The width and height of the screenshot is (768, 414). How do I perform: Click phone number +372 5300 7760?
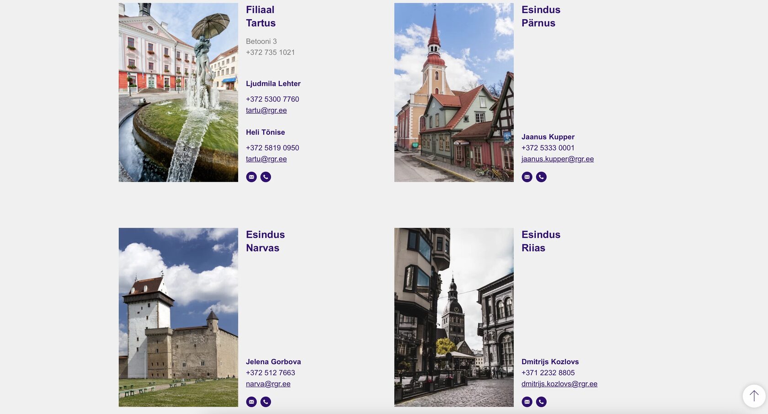[x=272, y=99]
